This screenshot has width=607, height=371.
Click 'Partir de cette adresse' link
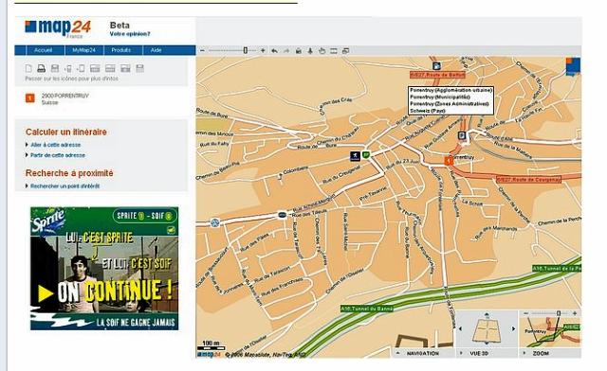58,155
